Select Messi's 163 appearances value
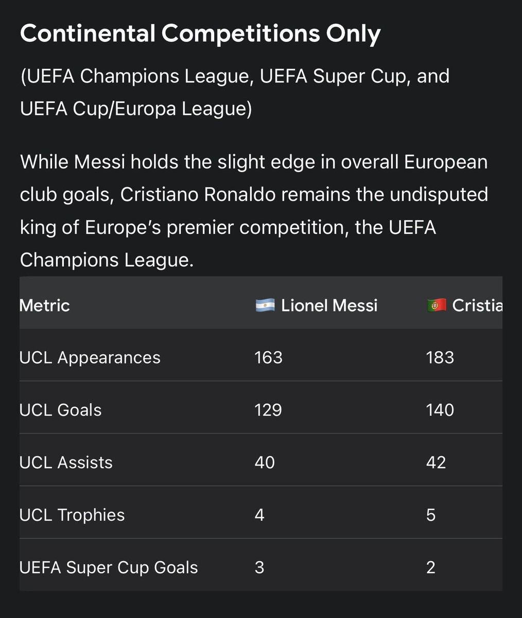 point(268,357)
